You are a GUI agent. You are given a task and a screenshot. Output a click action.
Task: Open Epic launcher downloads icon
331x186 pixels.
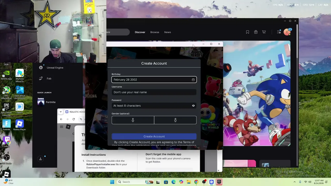point(41,159)
